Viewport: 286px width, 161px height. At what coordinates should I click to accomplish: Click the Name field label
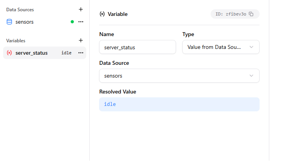click(x=106, y=34)
